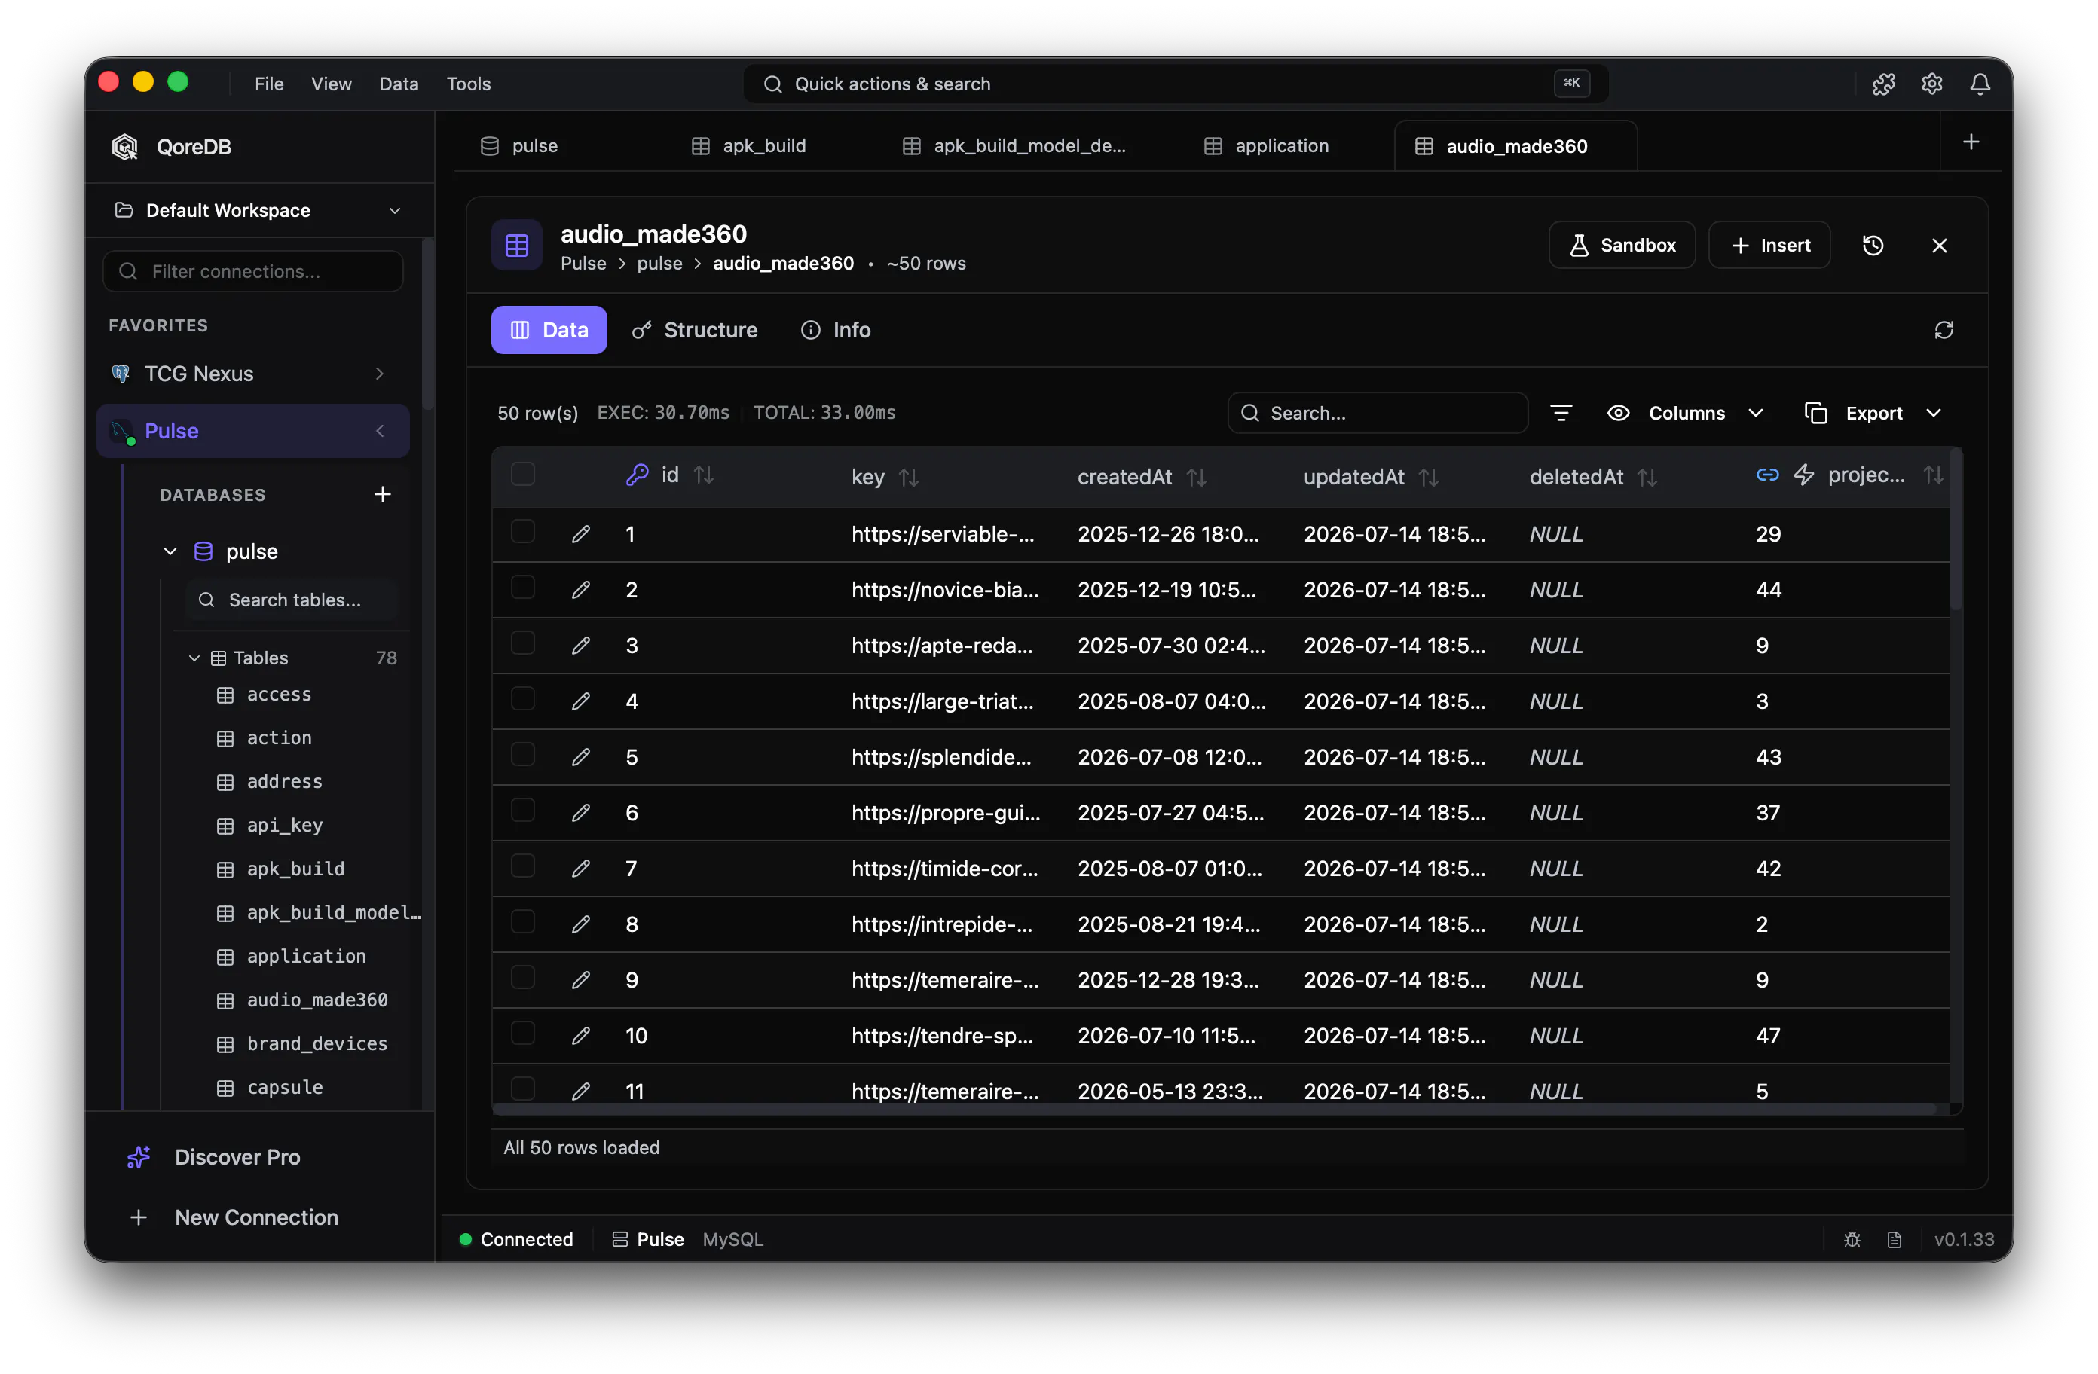Select checkbox for row 1

tap(523, 531)
